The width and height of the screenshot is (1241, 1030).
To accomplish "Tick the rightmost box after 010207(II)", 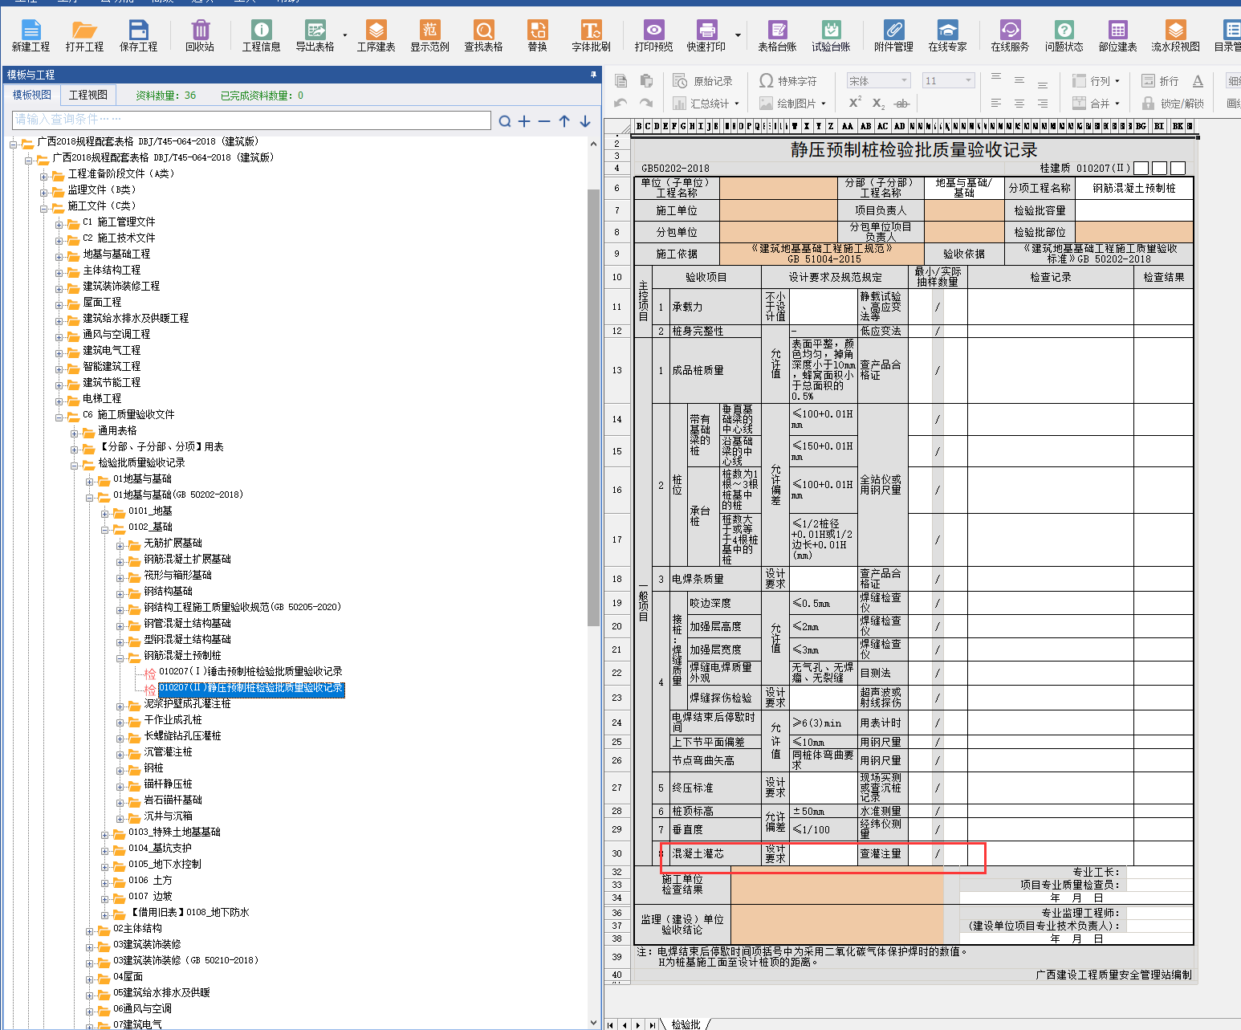I will point(1178,168).
